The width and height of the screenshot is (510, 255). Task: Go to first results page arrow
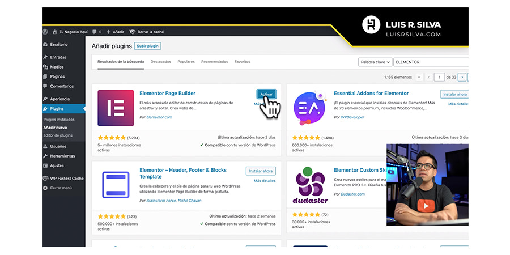[419, 78]
